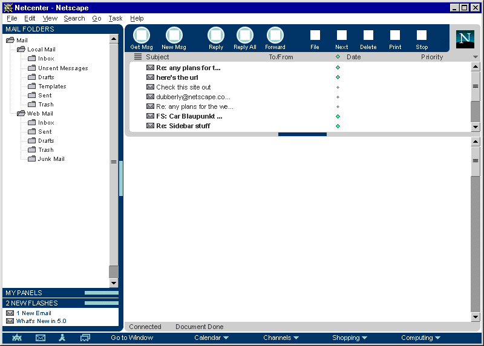Sort messages by Priority column header
The image size is (484, 346).
tap(432, 57)
